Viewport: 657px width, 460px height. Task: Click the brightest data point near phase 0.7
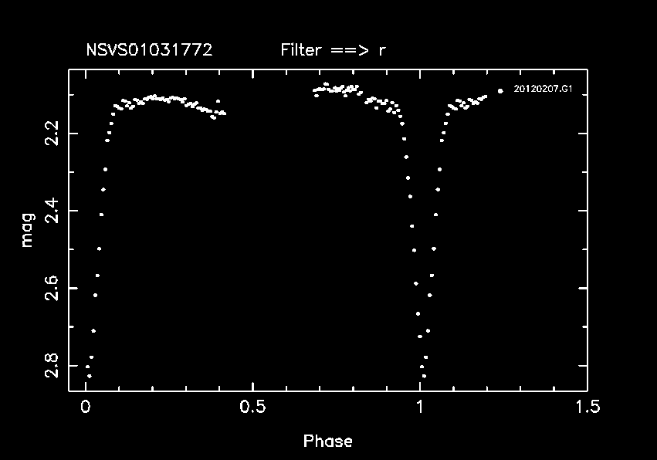(326, 84)
